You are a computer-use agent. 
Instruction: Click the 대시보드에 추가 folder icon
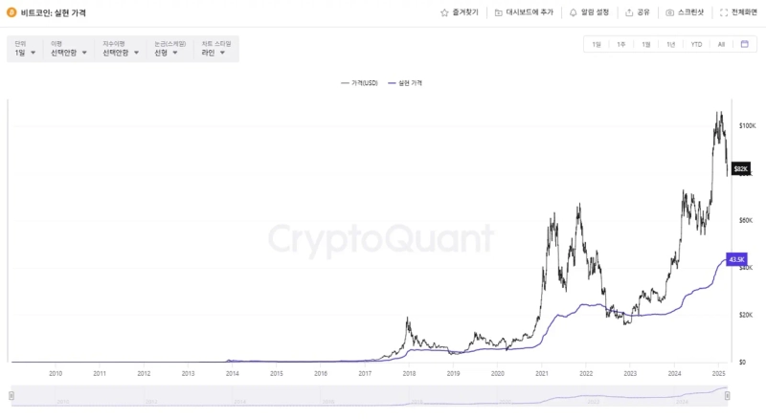click(x=499, y=12)
